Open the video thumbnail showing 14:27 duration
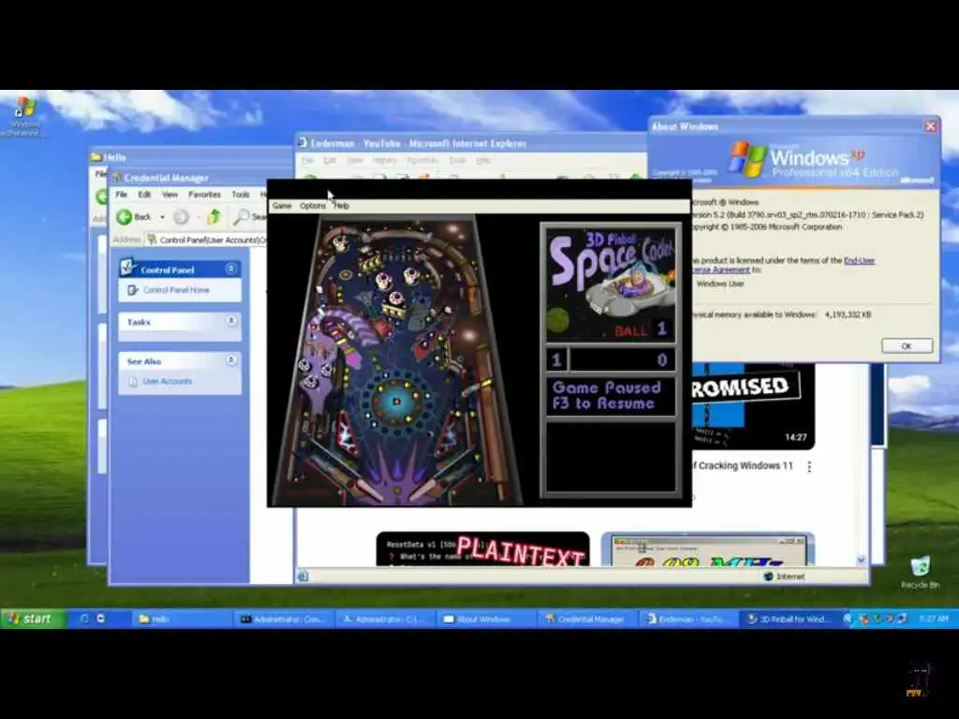This screenshot has width=959, height=719. 753,405
